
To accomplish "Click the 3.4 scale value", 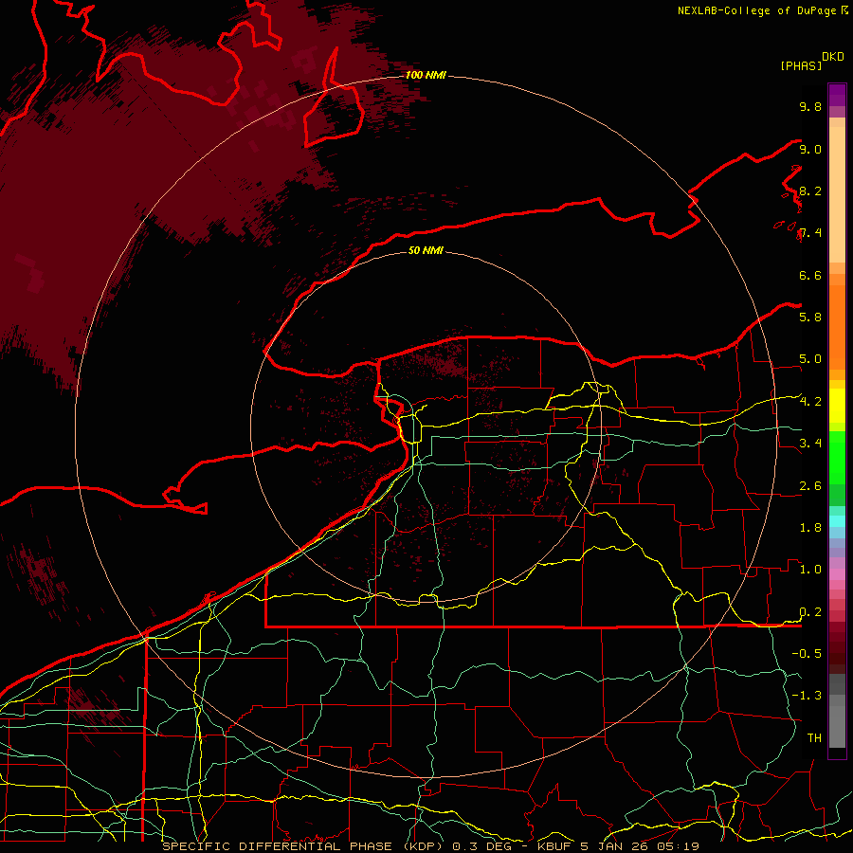I will point(810,444).
